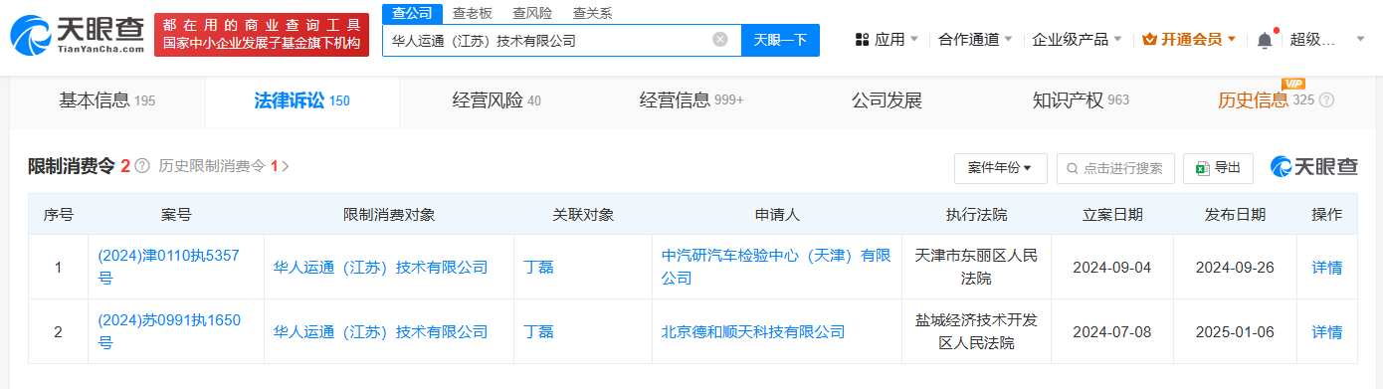Open the 丁磊 link in second row

pyautogui.click(x=539, y=331)
